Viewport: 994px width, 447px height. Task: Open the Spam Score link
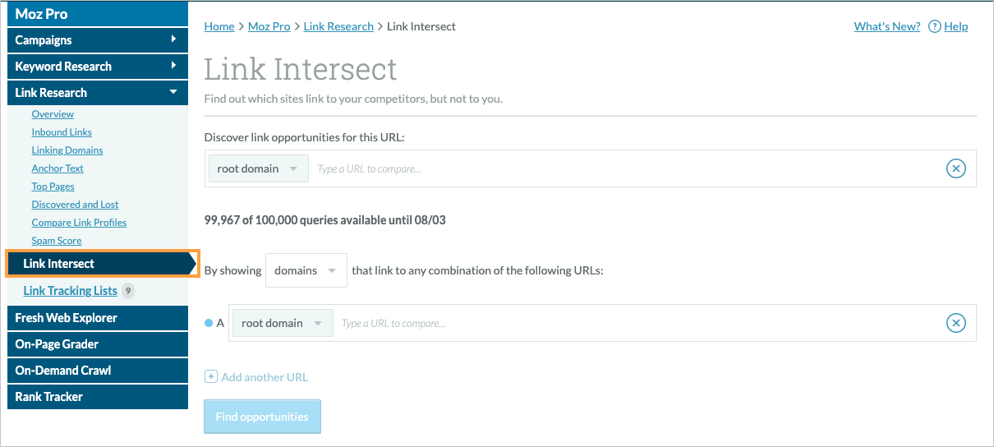57,241
